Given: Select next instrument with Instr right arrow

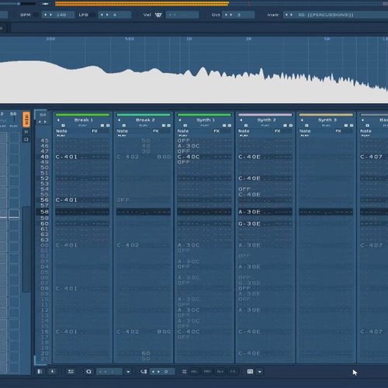Looking at the screenshot, I should click(292, 15).
